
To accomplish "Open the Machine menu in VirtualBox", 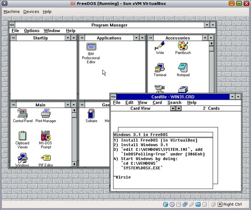I will coord(11,12).
